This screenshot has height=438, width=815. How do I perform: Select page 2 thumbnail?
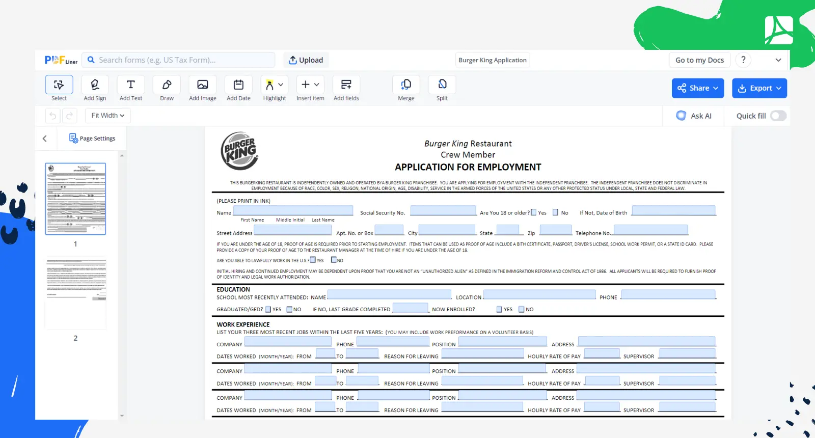click(75, 293)
